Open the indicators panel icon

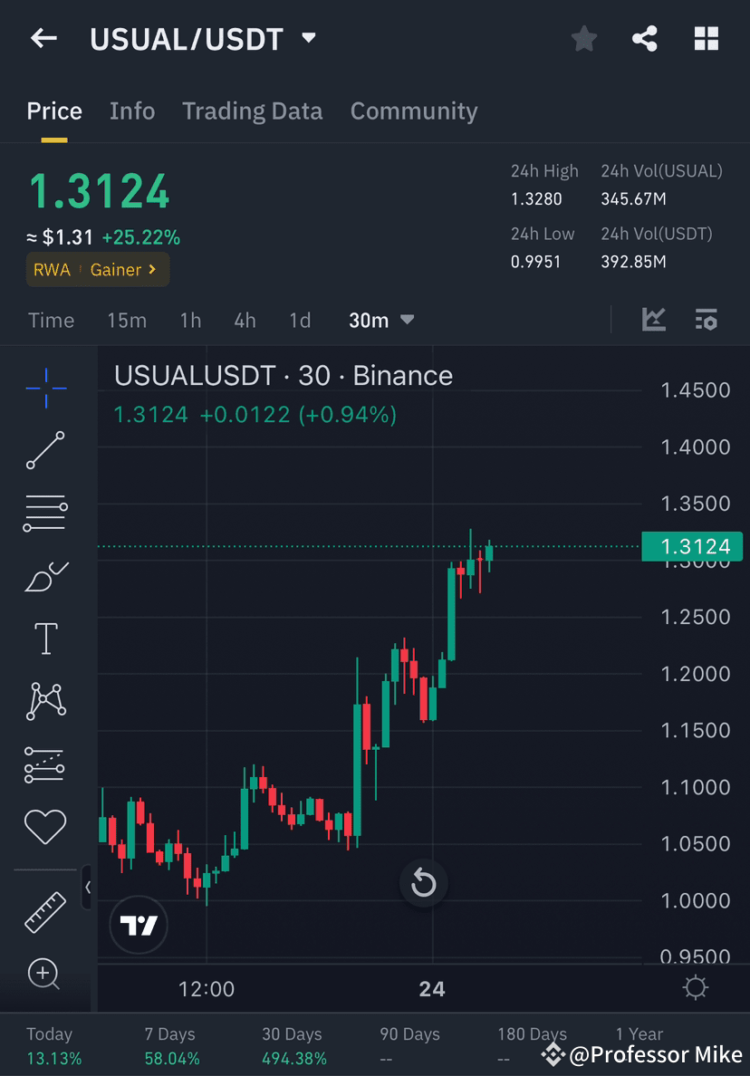[707, 320]
